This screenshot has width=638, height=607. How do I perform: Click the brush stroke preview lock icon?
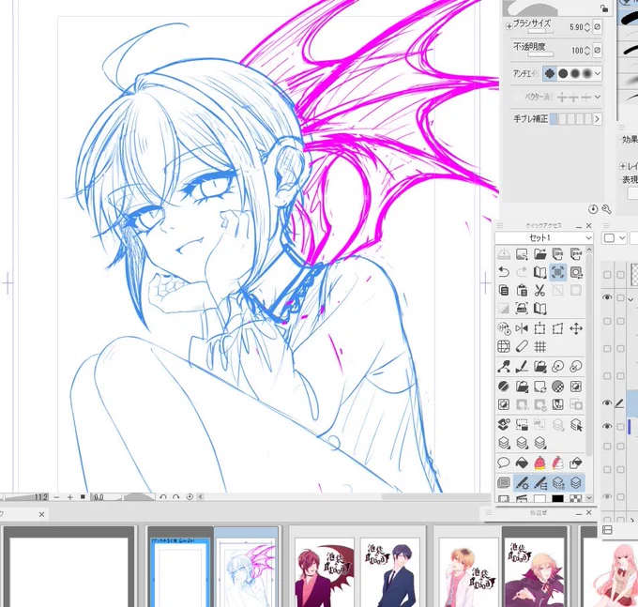[604, 8]
